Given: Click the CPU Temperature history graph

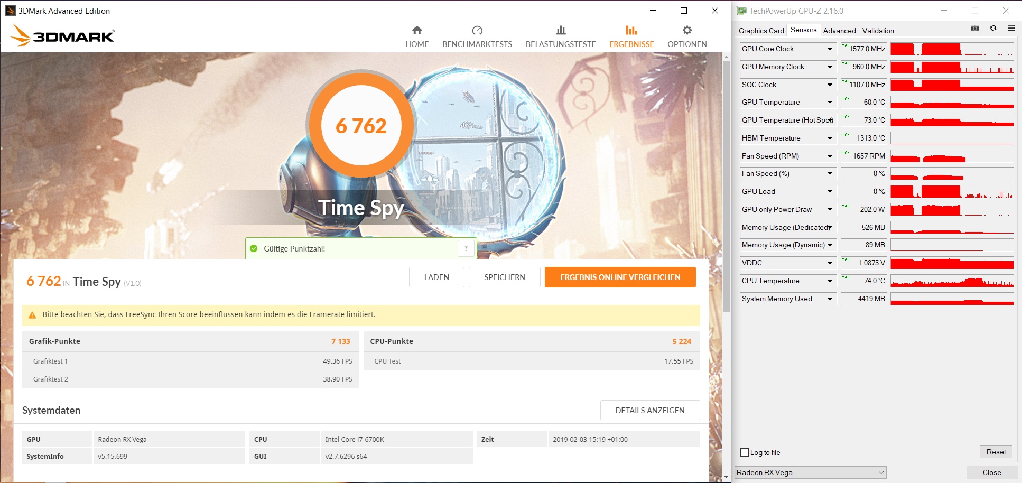Looking at the screenshot, I should (952, 281).
